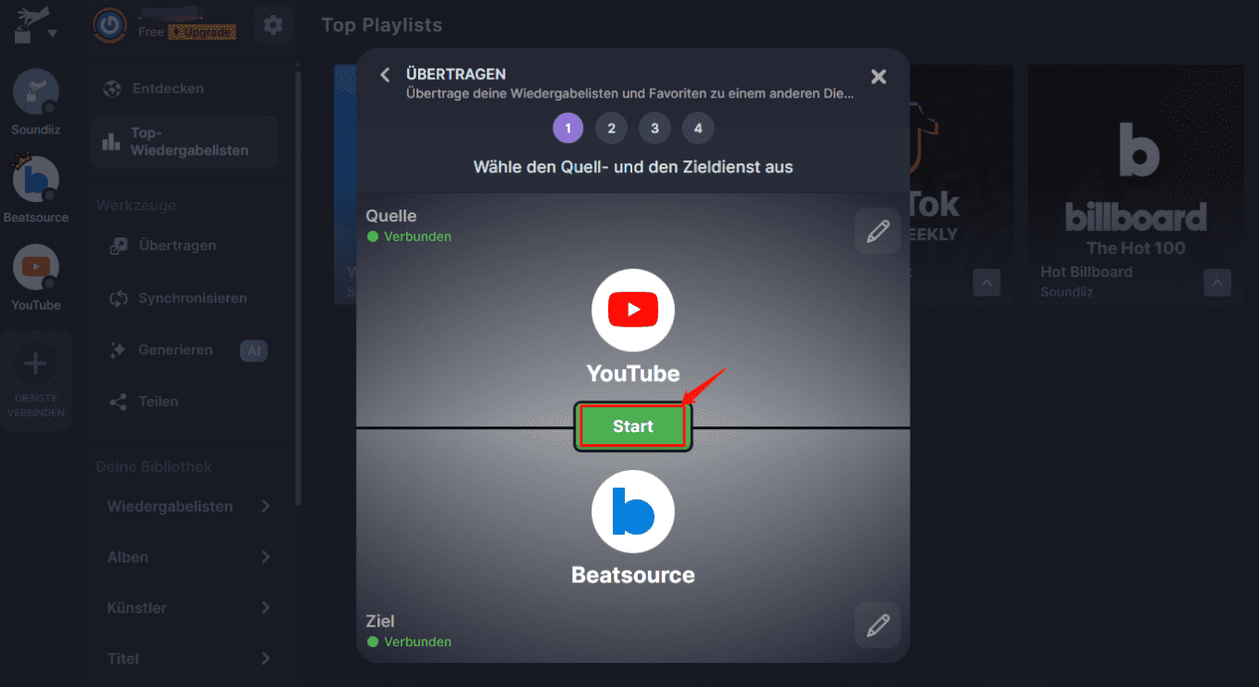Expand Künstler in the library
1259x687 pixels.
(x=188, y=608)
